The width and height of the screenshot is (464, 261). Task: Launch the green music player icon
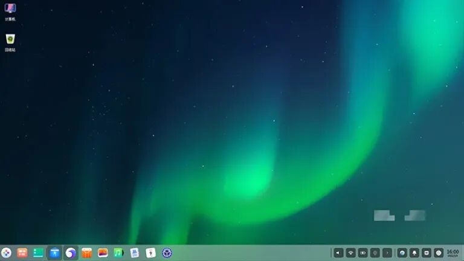(x=118, y=253)
